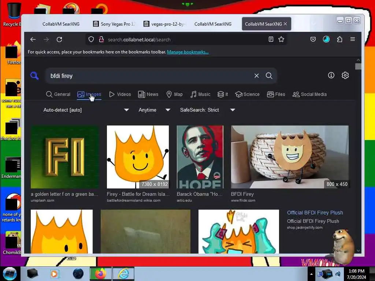The height and width of the screenshot is (281, 375).
Task: Open the Firefox hamburger application menu
Action: (x=353, y=39)
